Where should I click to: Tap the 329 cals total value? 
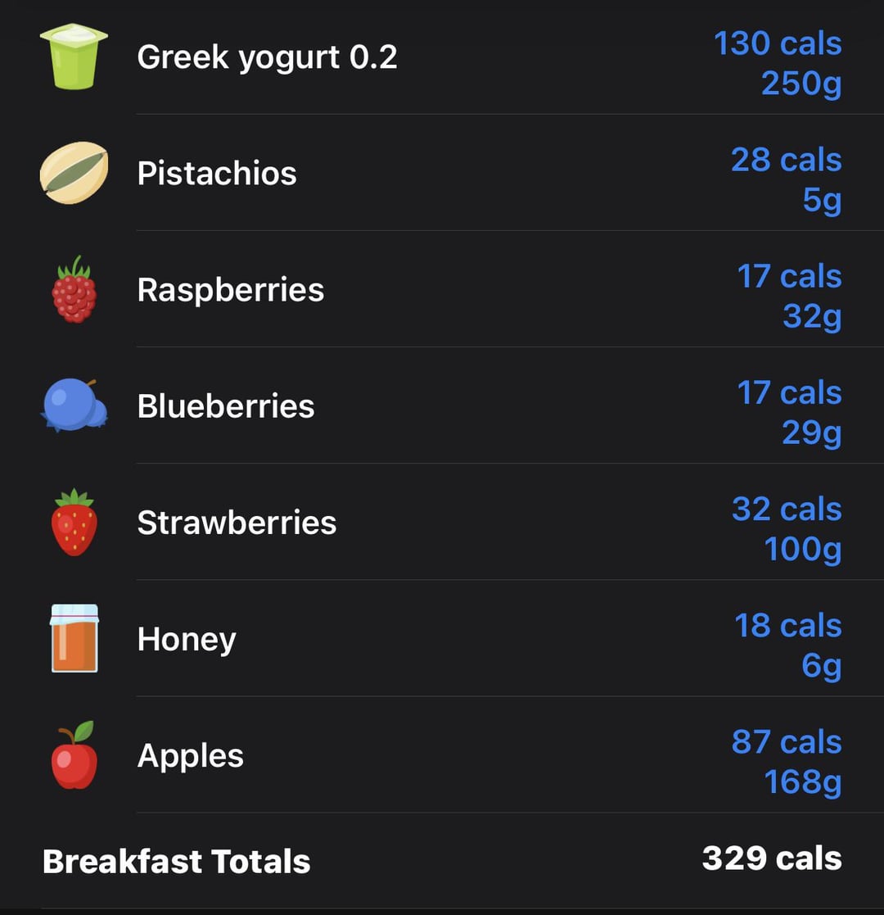pos(772,858)
